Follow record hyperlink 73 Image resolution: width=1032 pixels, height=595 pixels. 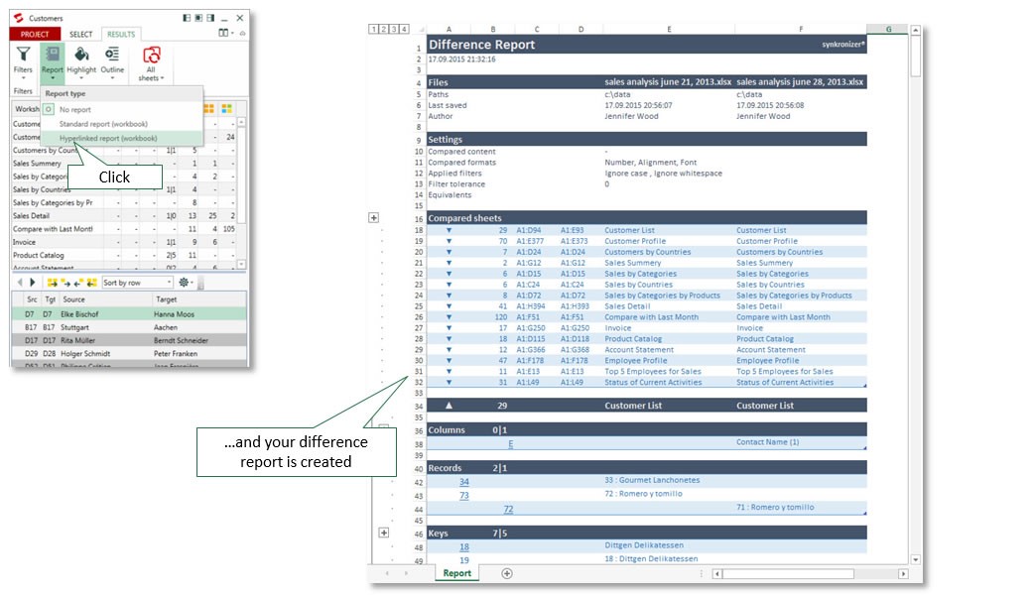tap(464, 496)
